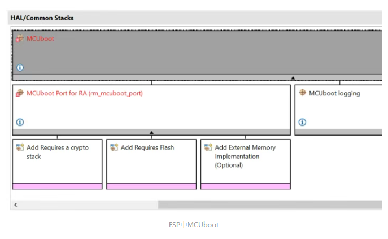
Task: Click the horizontal scrollbar left arrow
Action: (x=16, y=205)
